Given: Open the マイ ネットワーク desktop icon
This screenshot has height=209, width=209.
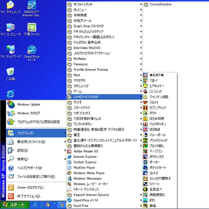Looking at the screenshot, I should (x=10, y=52).
